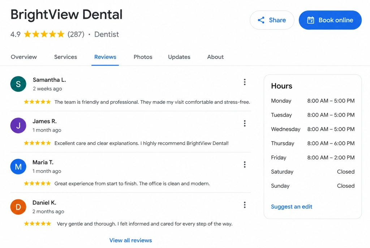Click the '2 months ago' timestamp
Viewport: 370px width, 248px height.
(48, 212)
